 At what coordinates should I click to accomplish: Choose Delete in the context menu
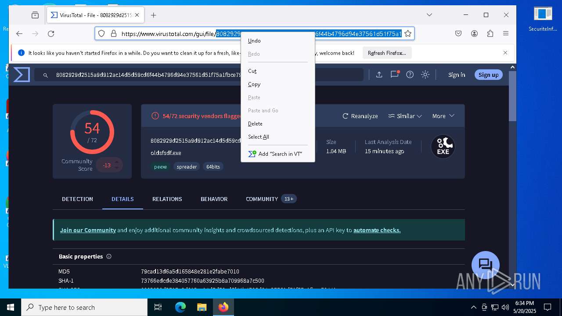point(278,124)
